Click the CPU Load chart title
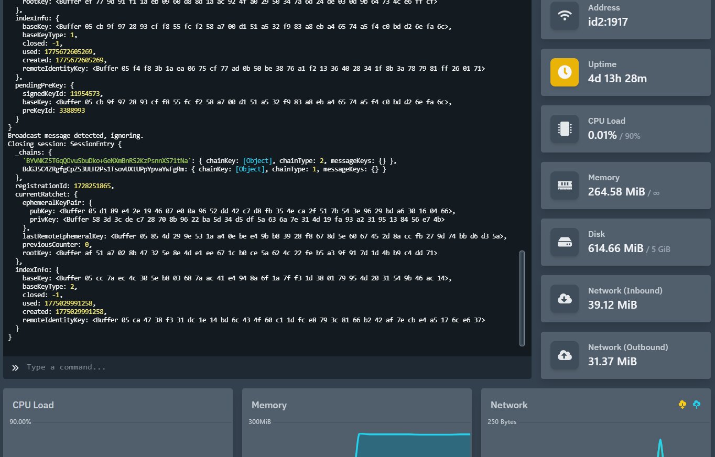The image size is (715, 457). click(x=33, y=405)
